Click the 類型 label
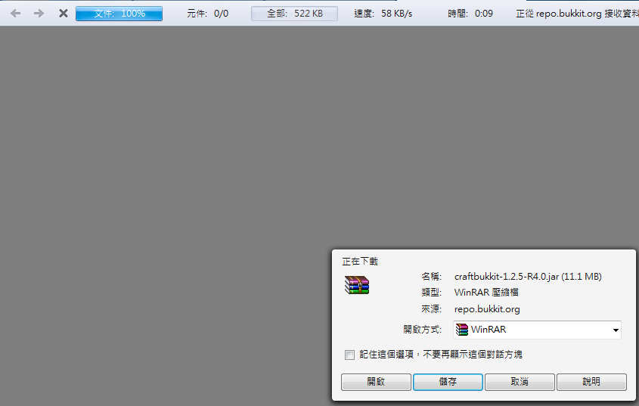This screenshot has width=639, height=406. pos(431,293)
